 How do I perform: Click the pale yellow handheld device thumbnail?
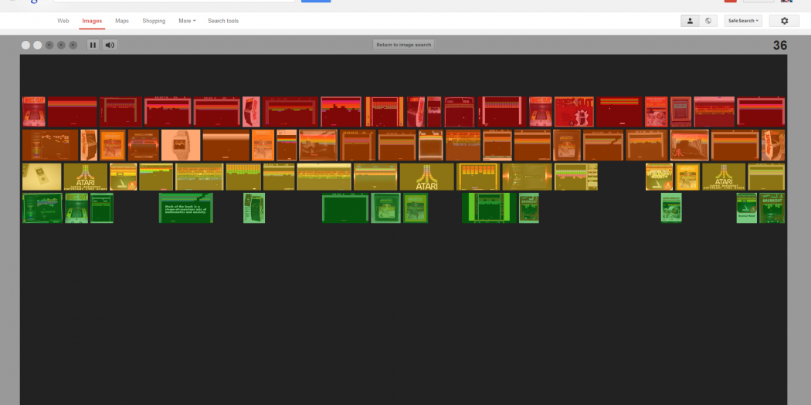point(42,177)
